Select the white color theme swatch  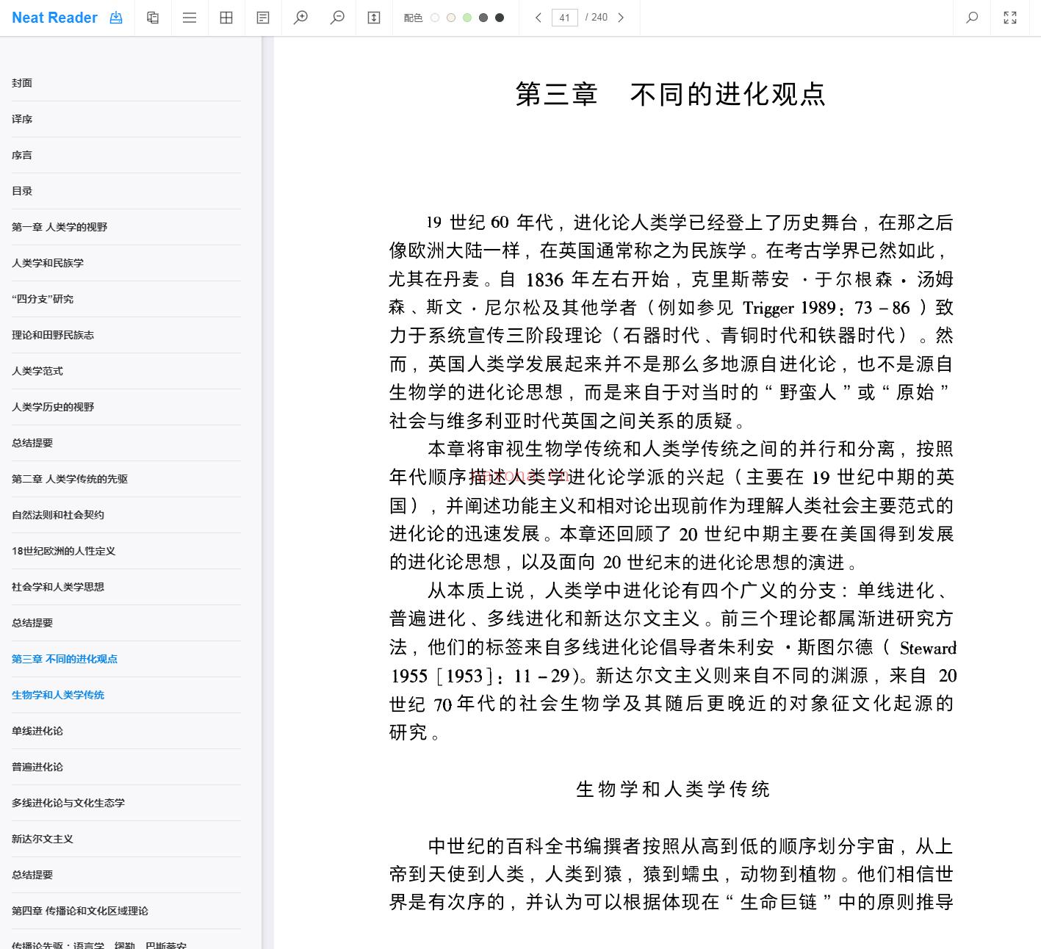(435, 18)
